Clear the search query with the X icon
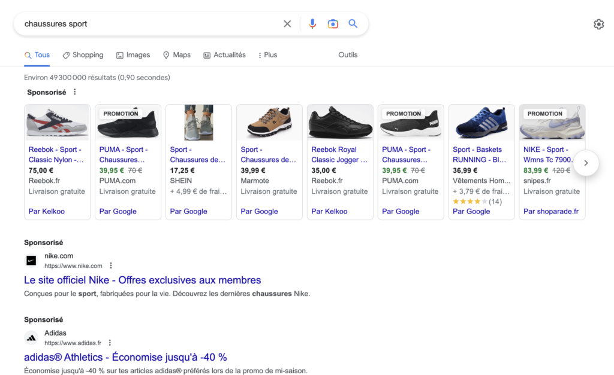This screenshot has height=375, width=614. (287, 24)
